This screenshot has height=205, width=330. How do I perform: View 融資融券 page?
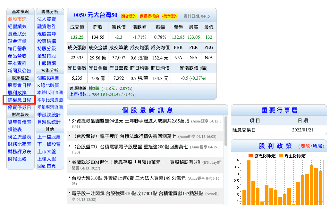point(47,27)
